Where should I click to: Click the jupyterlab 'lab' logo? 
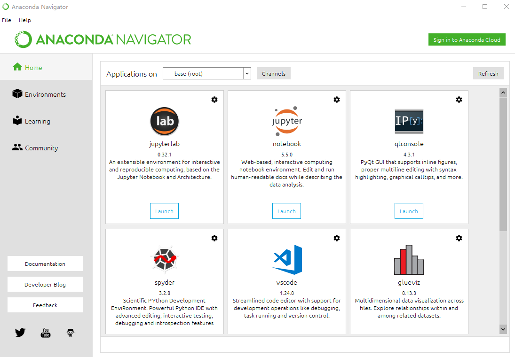[165, 121]
